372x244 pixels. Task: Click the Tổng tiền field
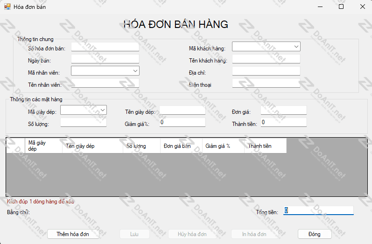(x=318, y=210)
